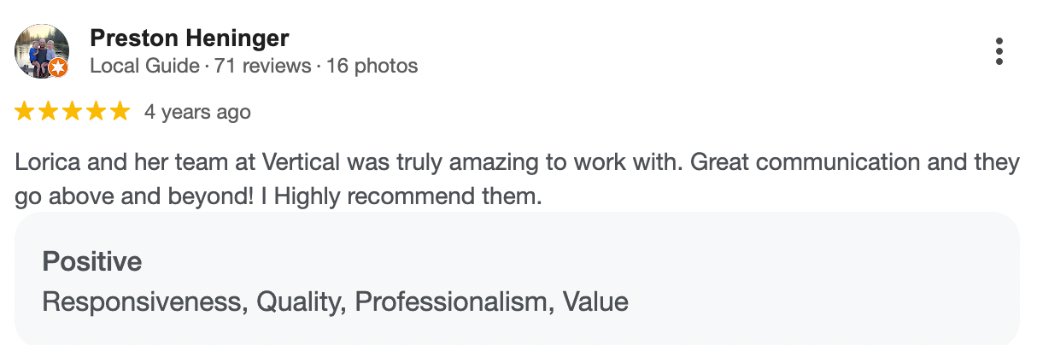Open the three-dot review options menu

[999, 51]
